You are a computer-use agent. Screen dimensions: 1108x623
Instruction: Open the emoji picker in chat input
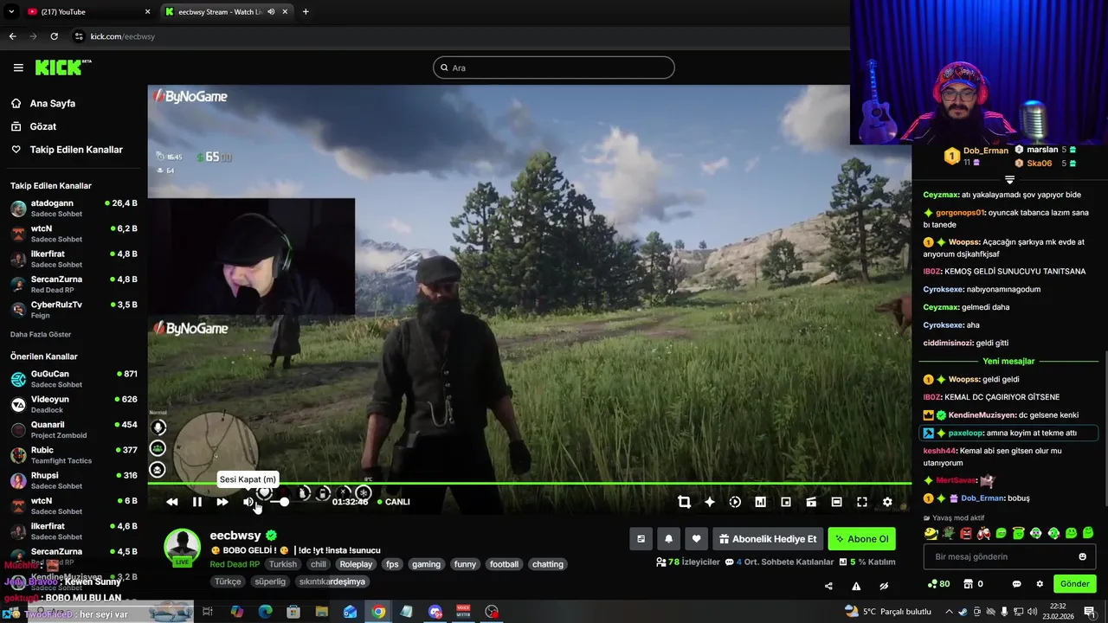1082,556
